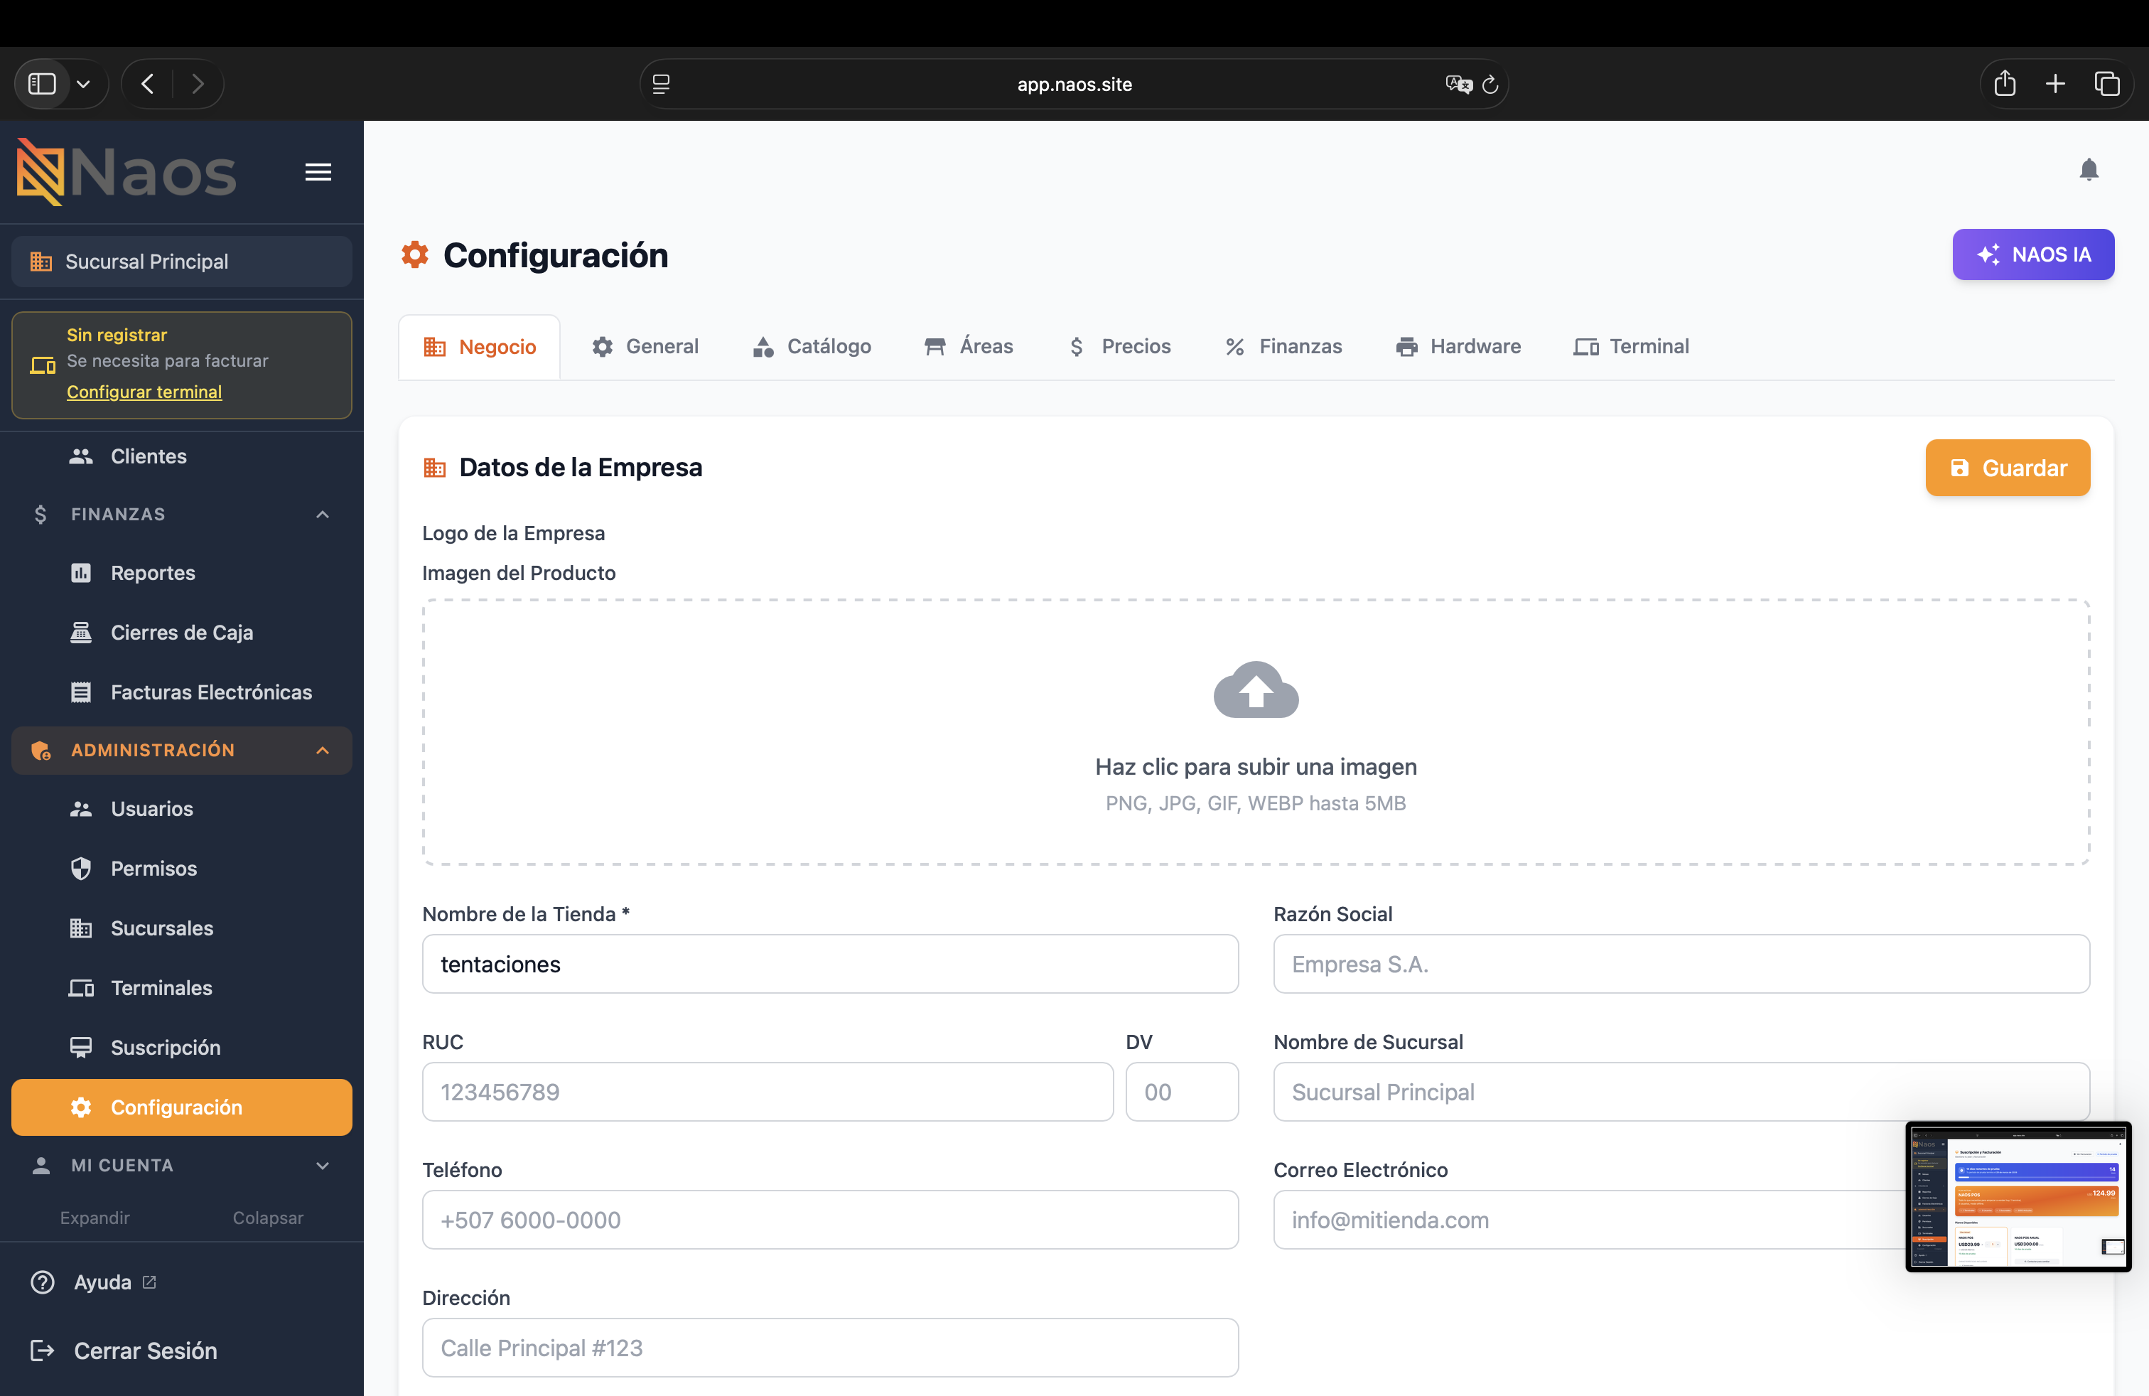Toggle the sidebar hamburger menu
2149x1396 pixels.
pyautogui.click(x=318, y=171)
